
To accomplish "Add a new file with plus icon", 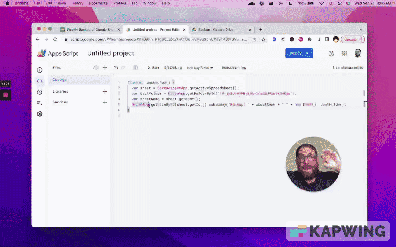I will pyautogui.click(x=105, y=68).
